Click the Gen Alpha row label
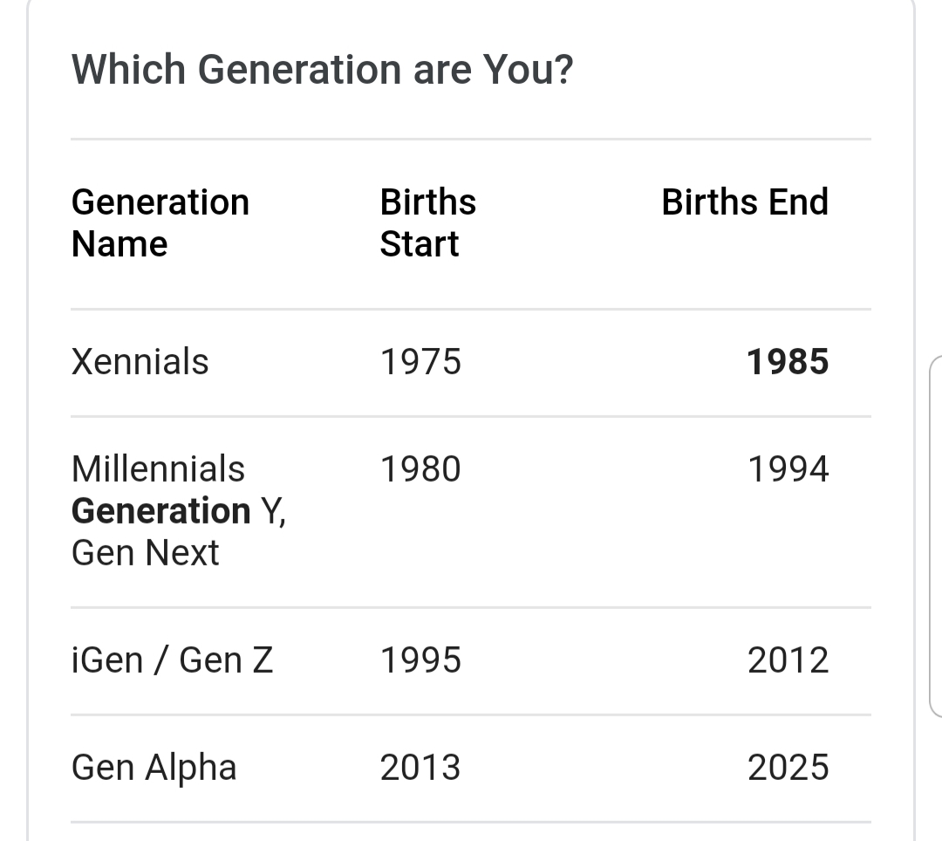 [154, 768]
